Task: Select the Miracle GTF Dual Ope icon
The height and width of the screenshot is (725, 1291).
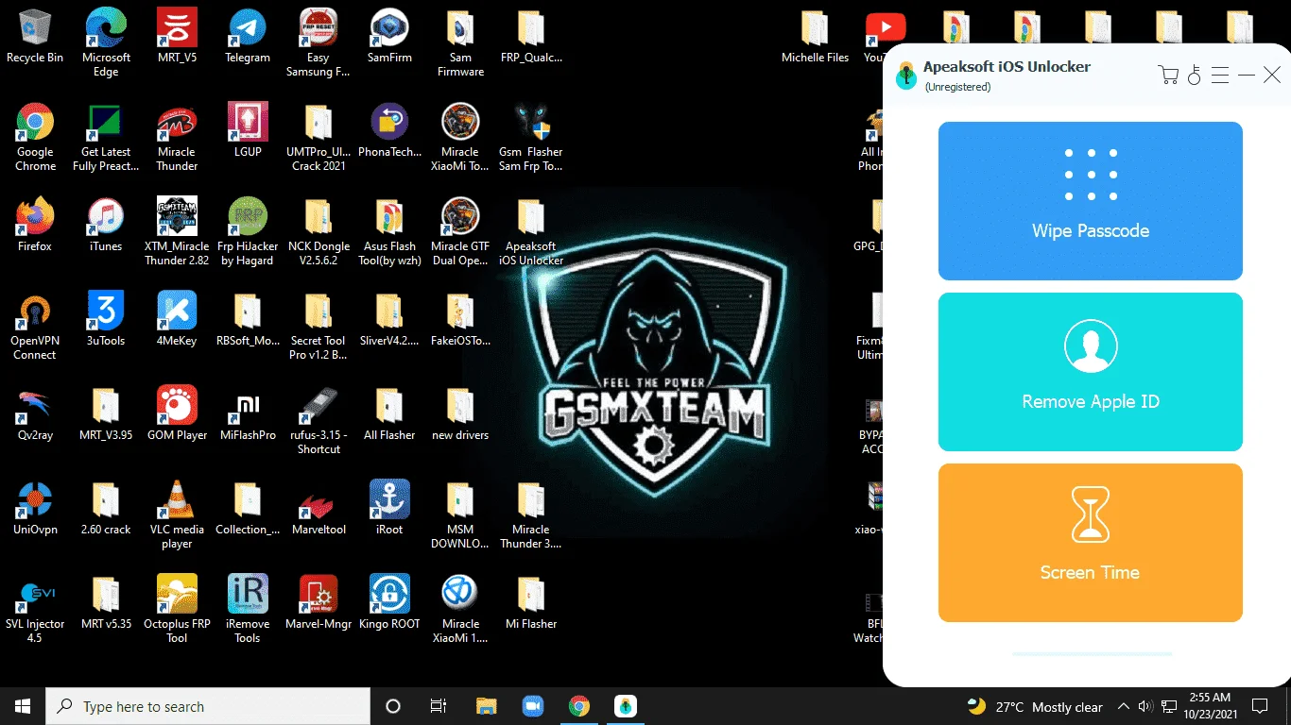Action: tap(460, 231)
